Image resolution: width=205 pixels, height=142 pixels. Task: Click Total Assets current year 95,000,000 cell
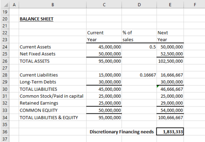104,61
